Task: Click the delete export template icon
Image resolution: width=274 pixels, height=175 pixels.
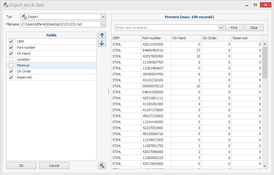Action: point(102,166)
